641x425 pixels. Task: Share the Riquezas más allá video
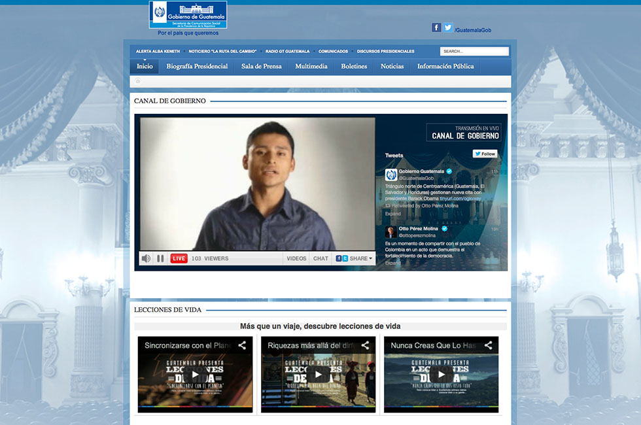pos(365,345)
